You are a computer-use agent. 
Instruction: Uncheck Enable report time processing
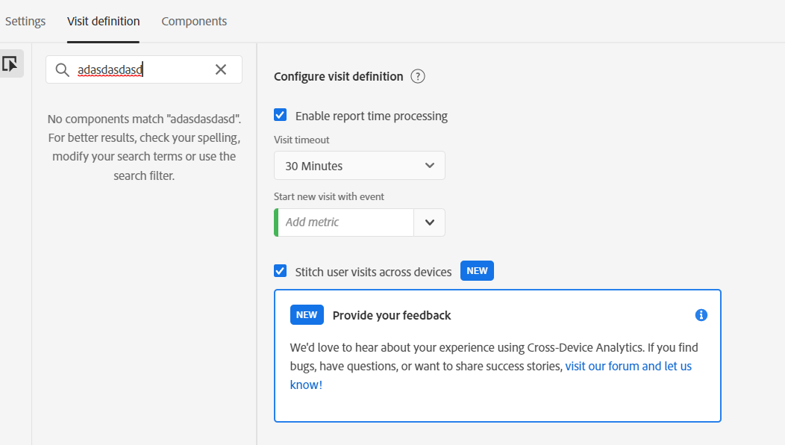pyautogui.click(x=280, y=114)
